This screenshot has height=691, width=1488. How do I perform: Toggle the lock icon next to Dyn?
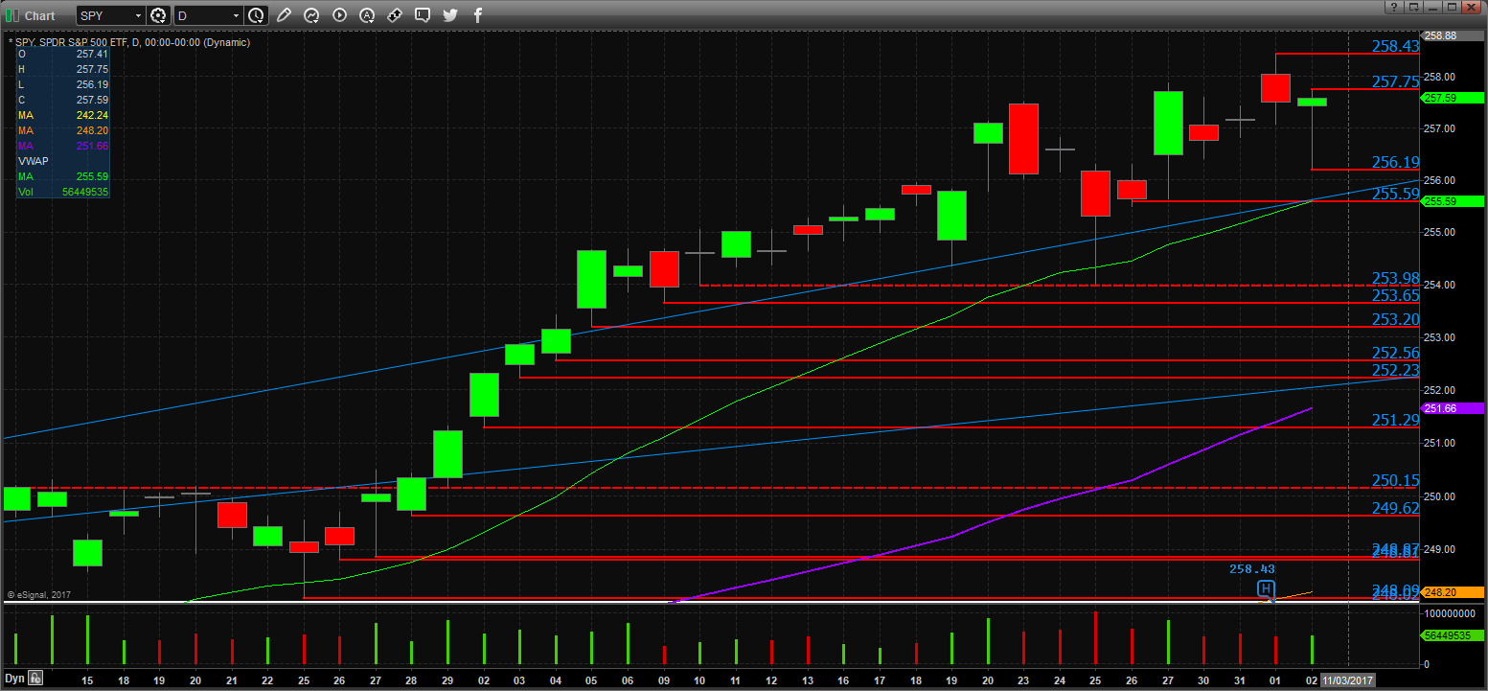(x=35, y=678)
